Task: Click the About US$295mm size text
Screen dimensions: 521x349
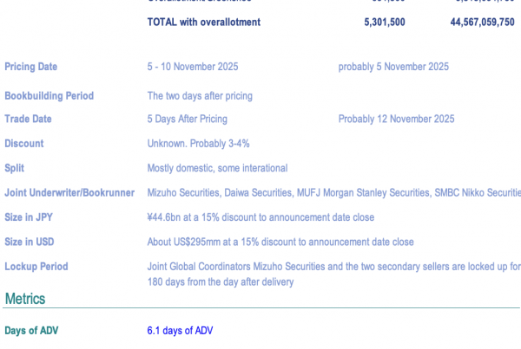Action: pos(280,242)
